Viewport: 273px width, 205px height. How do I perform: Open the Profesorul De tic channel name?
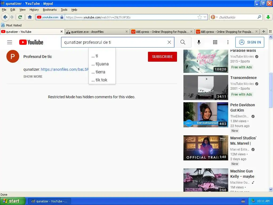38,57
